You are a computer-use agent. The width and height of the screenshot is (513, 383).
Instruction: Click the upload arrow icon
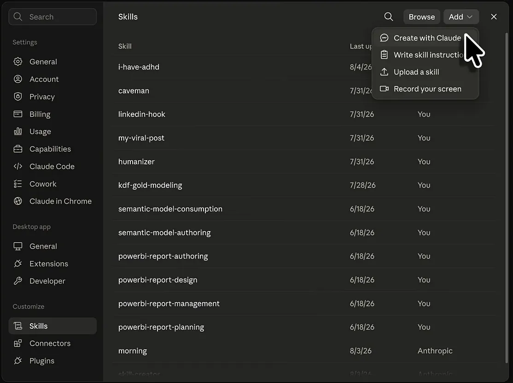click(x=384, y=72)
